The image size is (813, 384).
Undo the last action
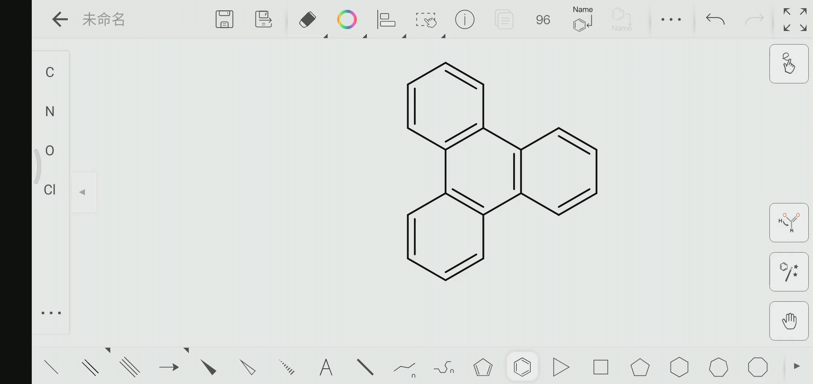[715, 19]
